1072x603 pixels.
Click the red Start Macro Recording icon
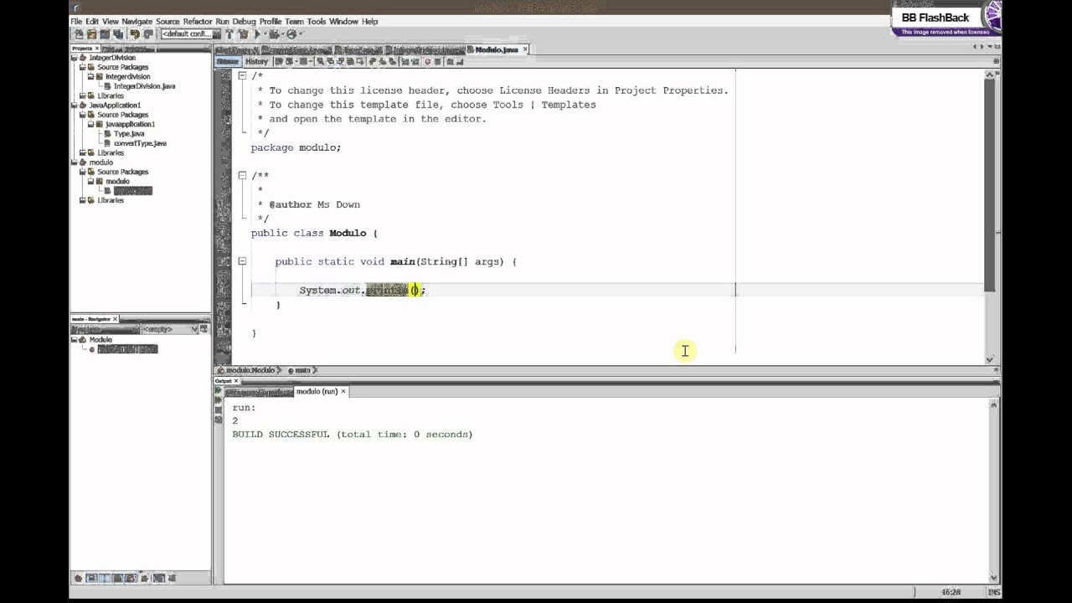pyautogui.click(x=427, y=61)
